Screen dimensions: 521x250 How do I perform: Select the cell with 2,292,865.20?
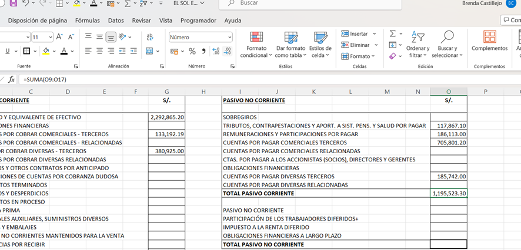167,117
